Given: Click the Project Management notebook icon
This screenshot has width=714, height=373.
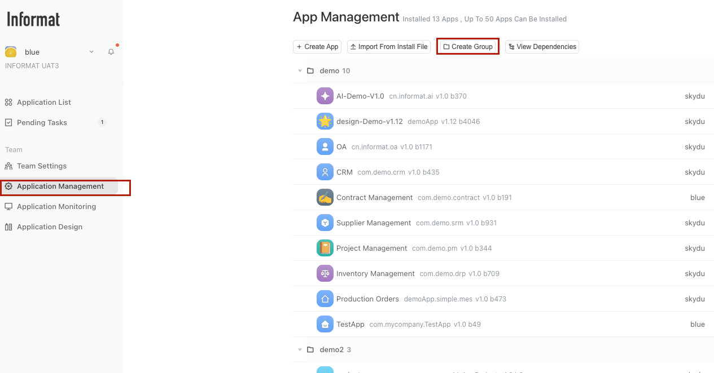Looking at the screenshot, I should point(325,248).
